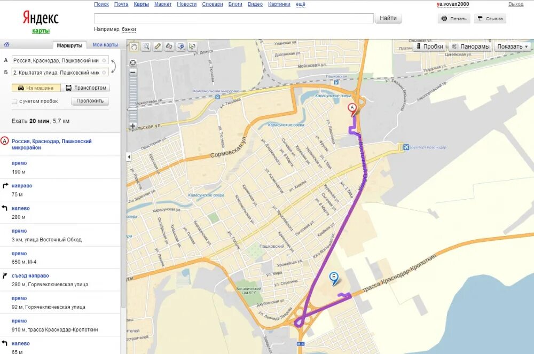Click the home icon in sidebar tabs
This screenshot has width=534, height=354.
(6, 45)
